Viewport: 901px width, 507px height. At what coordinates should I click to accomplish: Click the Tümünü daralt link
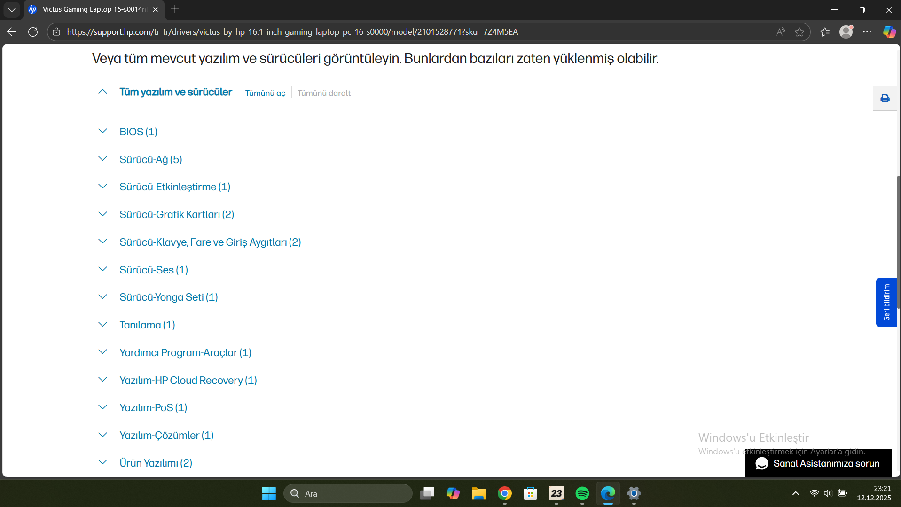[x=324, y=93]
